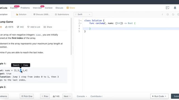
Task: Open the Problems menu
Action: click(25, 8)
